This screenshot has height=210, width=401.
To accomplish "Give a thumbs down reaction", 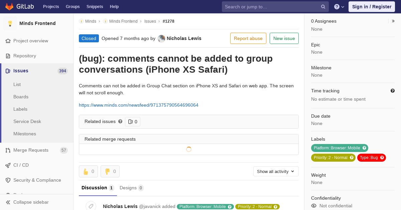I will [110, 171].
